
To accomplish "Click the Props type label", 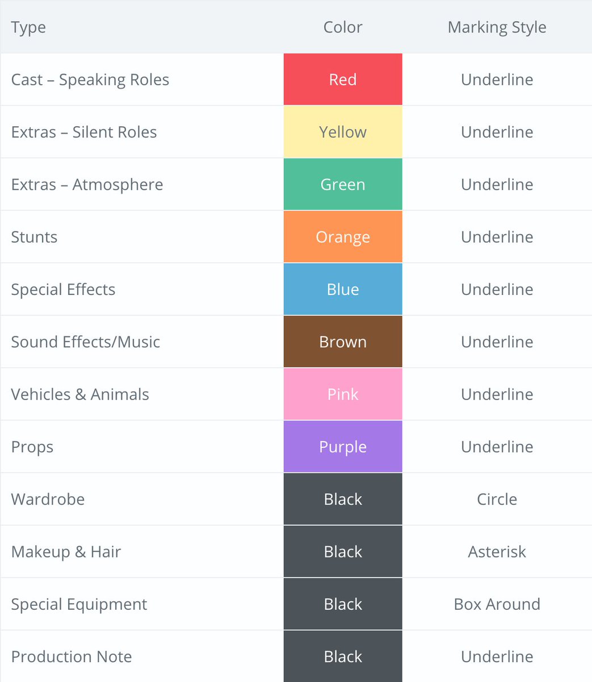I will pyautogui.click(x=32, y=447).
